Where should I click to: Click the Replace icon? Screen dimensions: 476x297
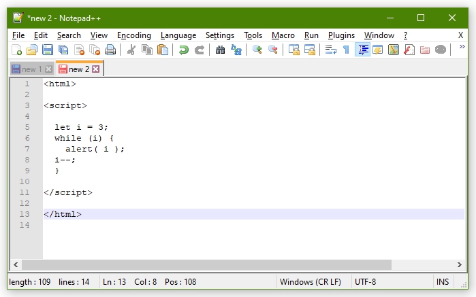click(x=236, y=50)
